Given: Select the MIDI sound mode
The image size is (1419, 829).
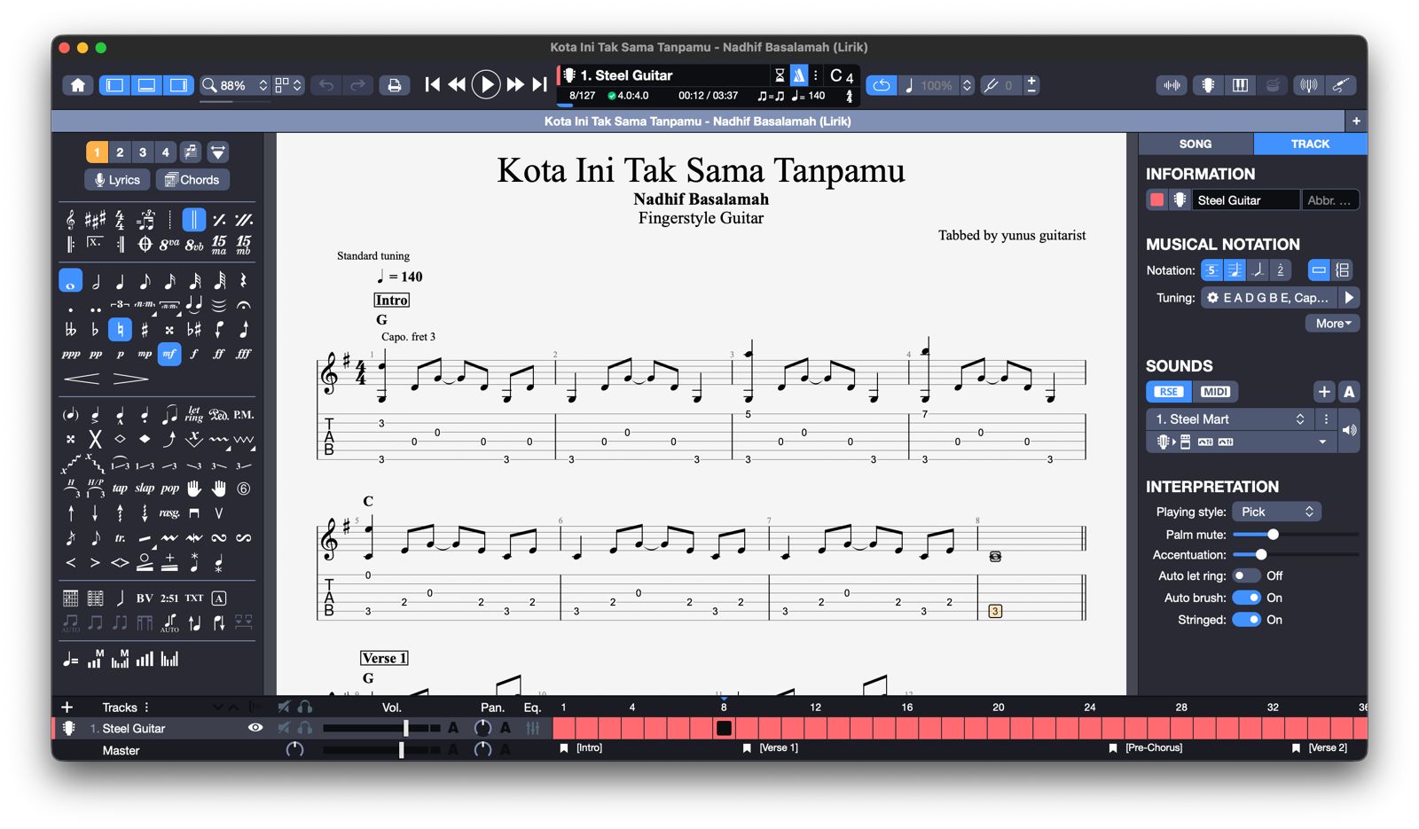Looking at the screenshot, I should pos(1214,392).
